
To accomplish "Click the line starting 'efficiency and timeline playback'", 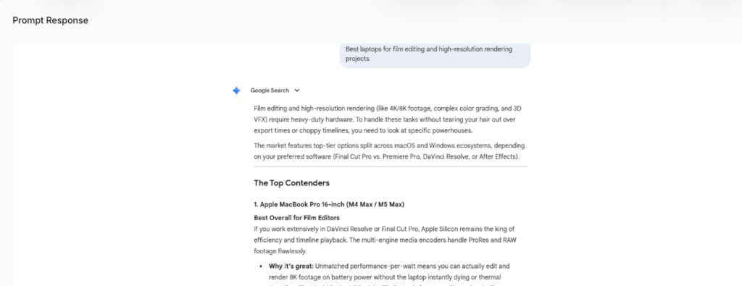I will click(385, 240).
